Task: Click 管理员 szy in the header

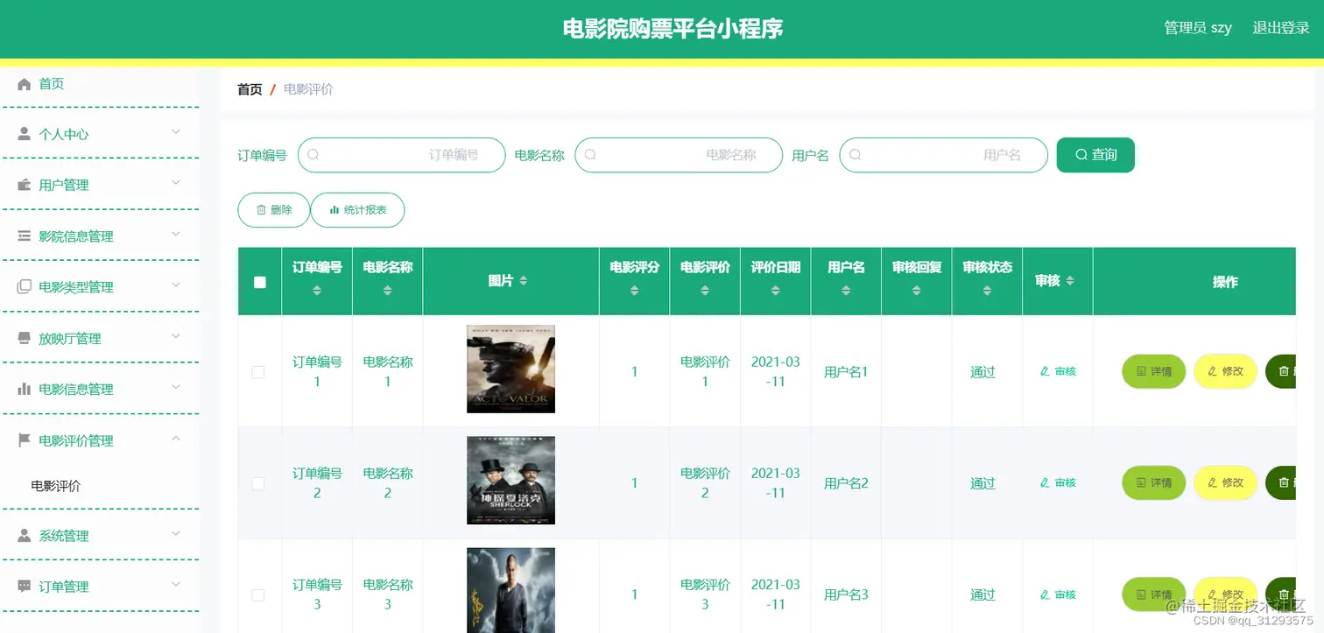Action: pyautogui.click(x=1197, y=28)
